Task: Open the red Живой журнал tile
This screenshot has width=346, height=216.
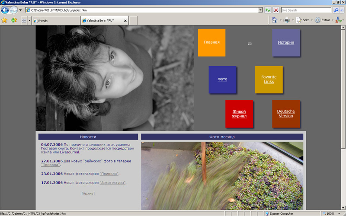Action: (x=239, y=114)
